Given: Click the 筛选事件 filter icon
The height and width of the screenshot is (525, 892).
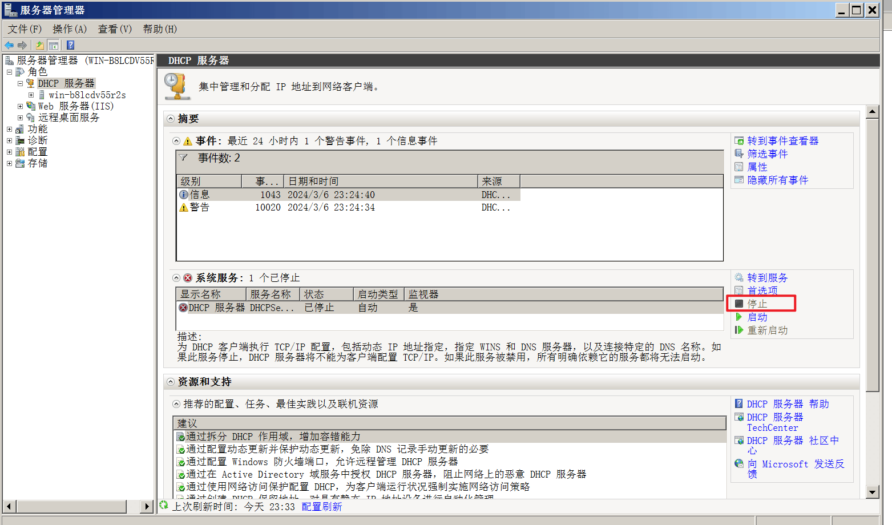Looking at the screenshot, I should 739,154.
